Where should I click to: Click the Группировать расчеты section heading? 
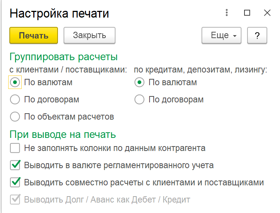click(64, 57)
